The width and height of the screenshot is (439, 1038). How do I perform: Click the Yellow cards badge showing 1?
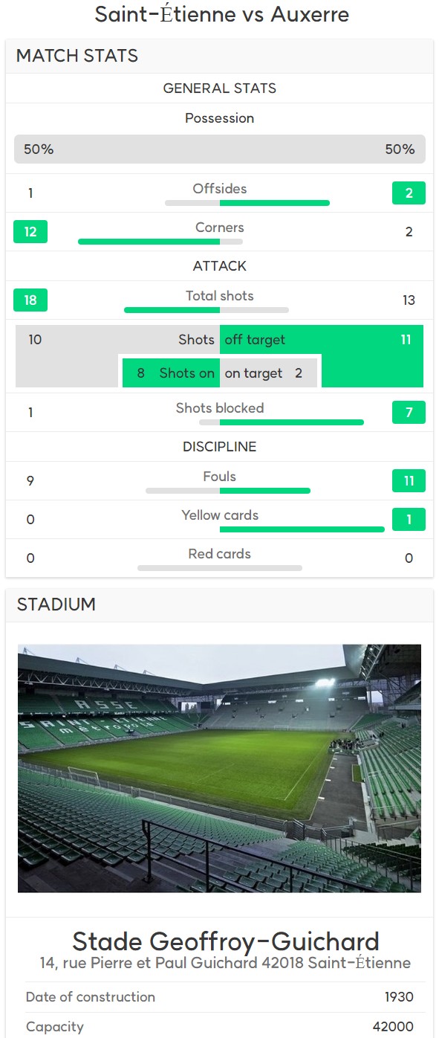click(409, 519)
